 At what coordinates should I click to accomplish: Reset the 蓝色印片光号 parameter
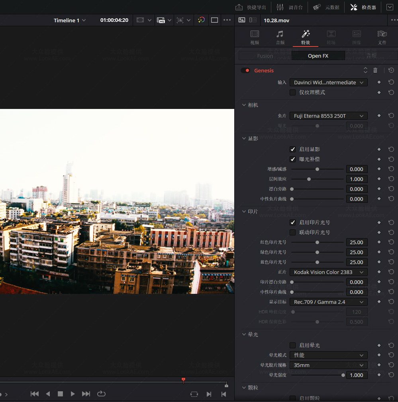point(391,262)
